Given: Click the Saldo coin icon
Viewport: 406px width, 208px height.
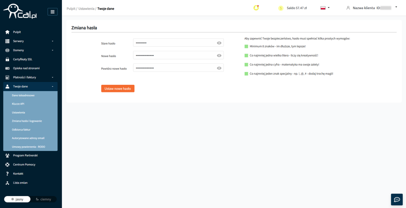Looking at the screenshot, I should click(x=281, y=8).
